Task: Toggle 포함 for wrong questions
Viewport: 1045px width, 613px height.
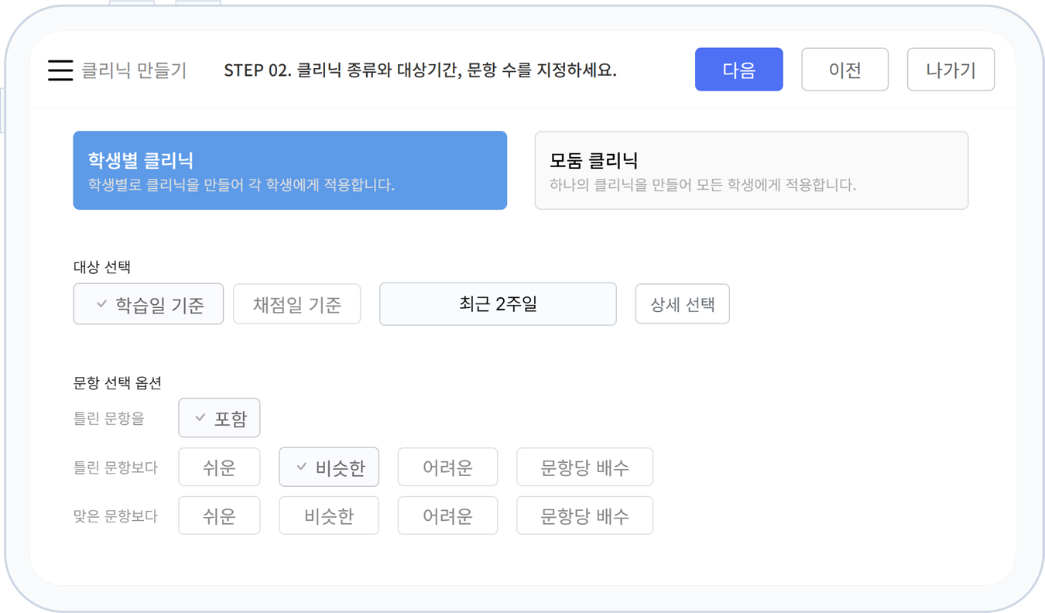Action: (219, 417)
